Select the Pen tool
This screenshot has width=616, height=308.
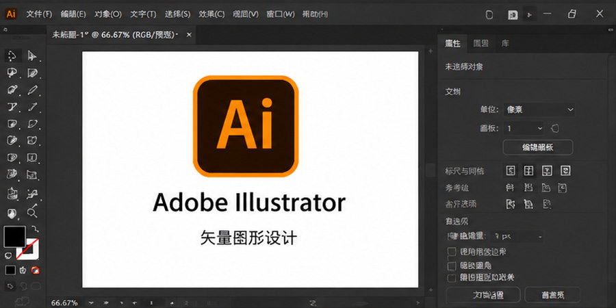[12, 90]
